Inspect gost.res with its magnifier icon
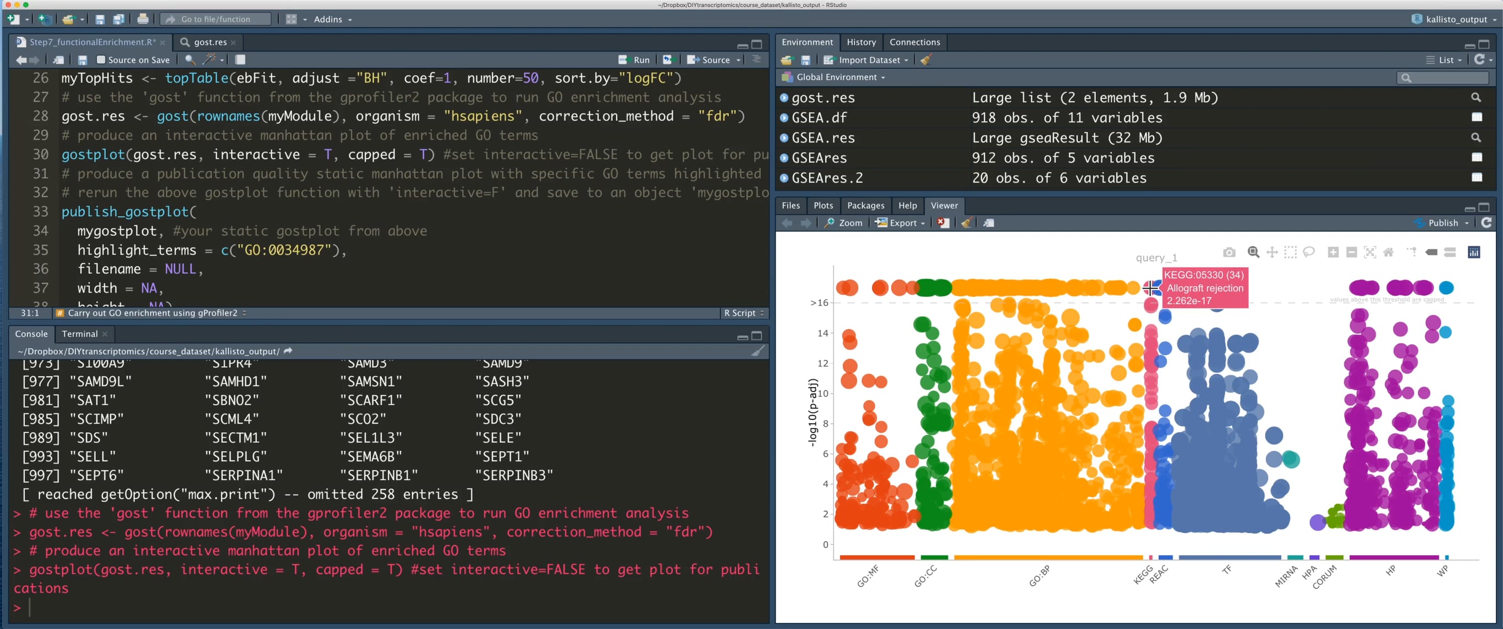Image resolution: width=1503 pixels, height=629 pixels. [x=1476, y=97]
